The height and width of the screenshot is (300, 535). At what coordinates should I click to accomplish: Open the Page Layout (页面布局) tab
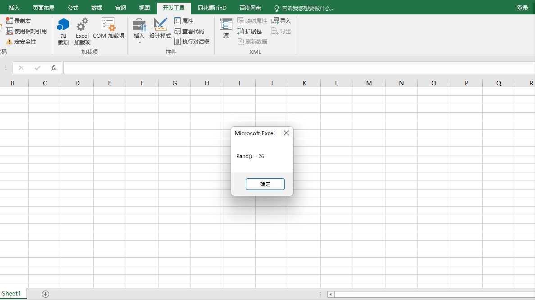43,8
